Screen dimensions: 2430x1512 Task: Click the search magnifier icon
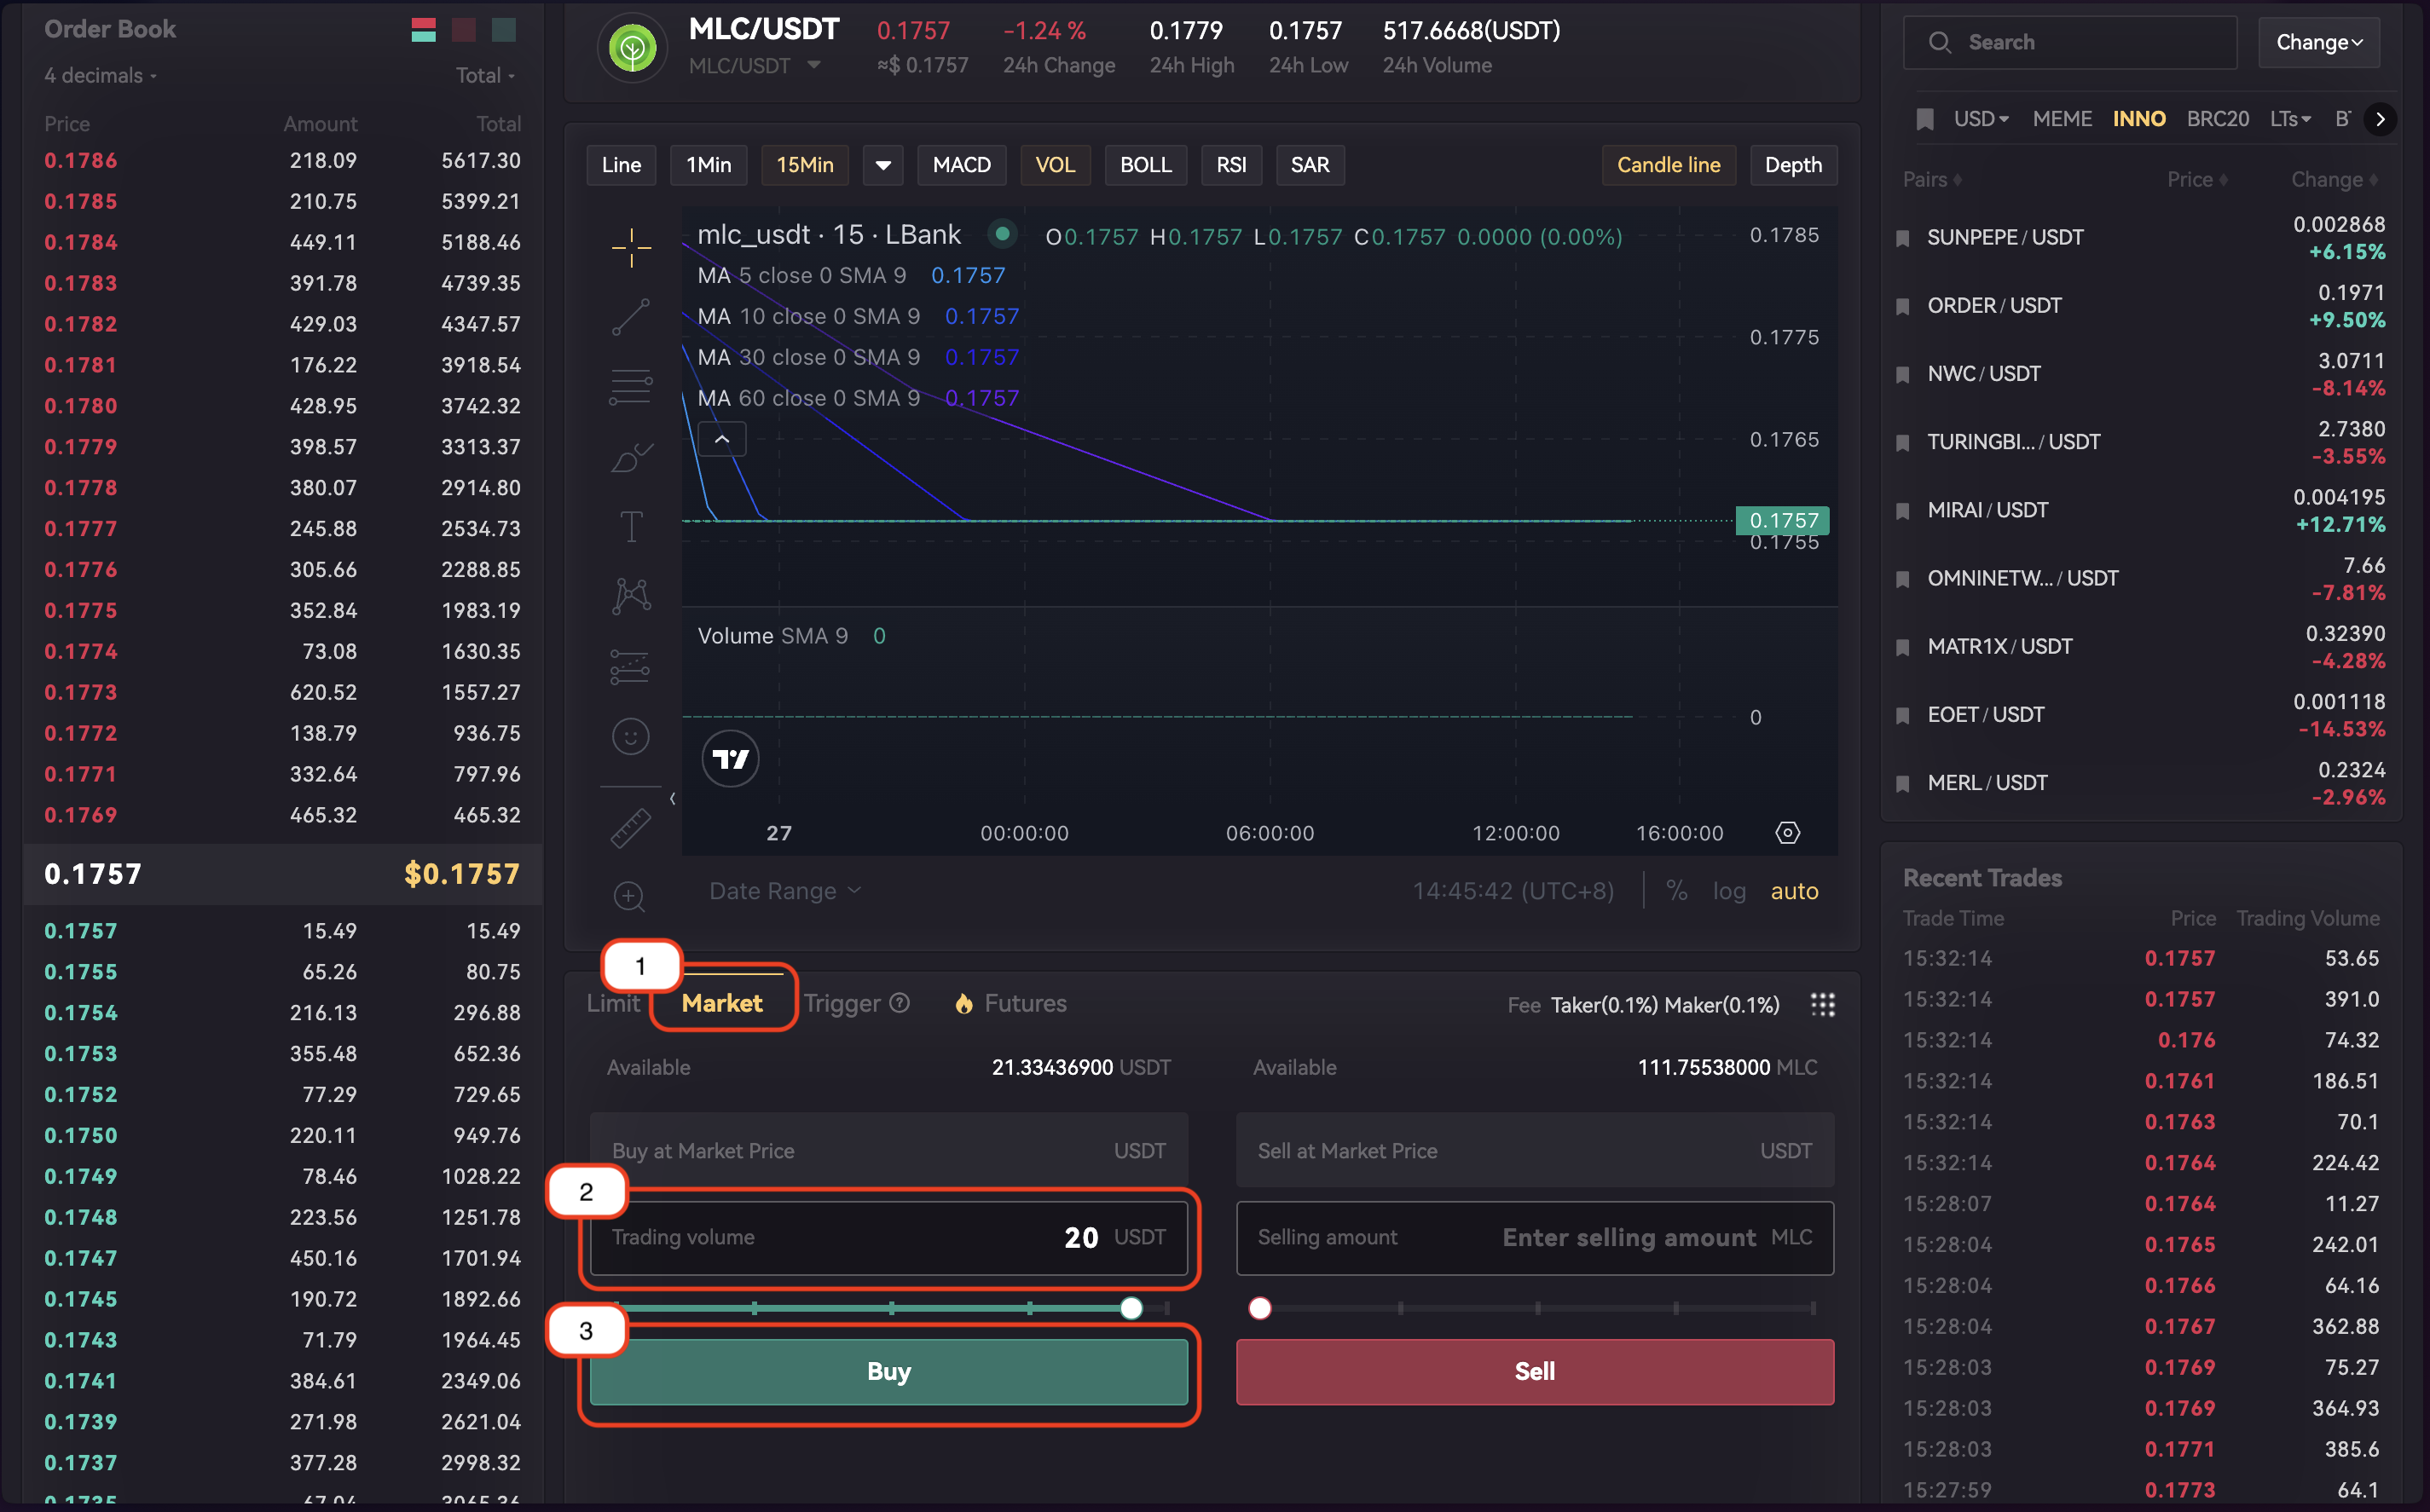tap(1940, 42)
